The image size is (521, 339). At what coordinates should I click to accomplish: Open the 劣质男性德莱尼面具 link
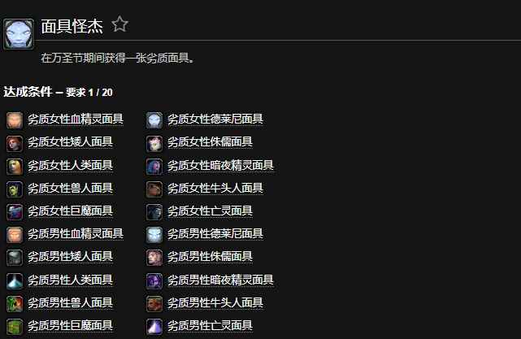point(215,233)
